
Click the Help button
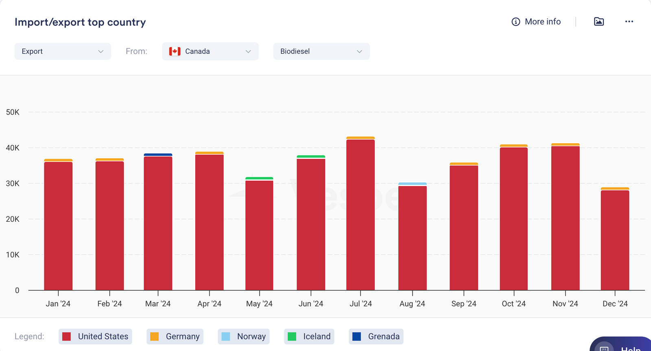point(630,348)
